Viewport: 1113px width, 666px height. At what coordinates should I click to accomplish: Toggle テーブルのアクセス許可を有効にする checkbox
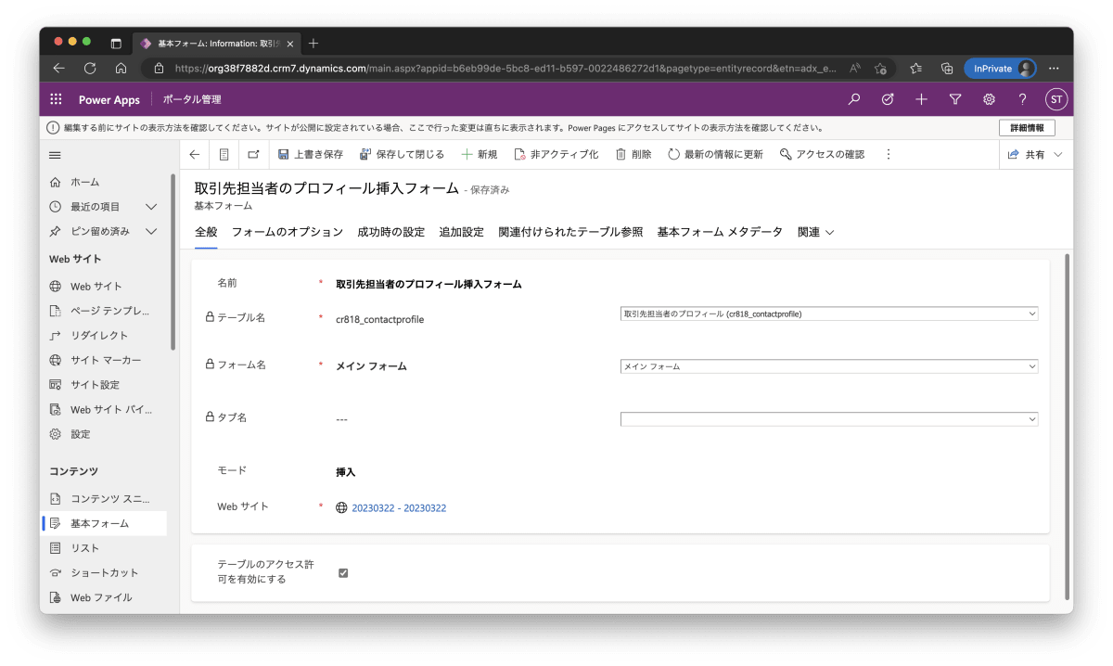(343, 573)
